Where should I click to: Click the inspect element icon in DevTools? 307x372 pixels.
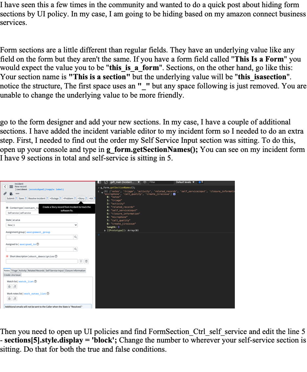[x=99, y=182]
